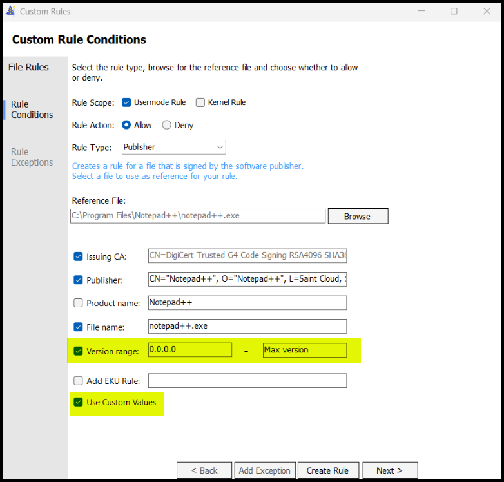Select the Deny rule action
The height and width of the screenshot is (482, 504).
(x=166, y=124)
